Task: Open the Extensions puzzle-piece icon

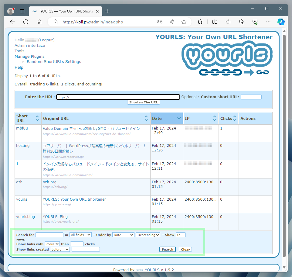Action: [x=200, y=22]
